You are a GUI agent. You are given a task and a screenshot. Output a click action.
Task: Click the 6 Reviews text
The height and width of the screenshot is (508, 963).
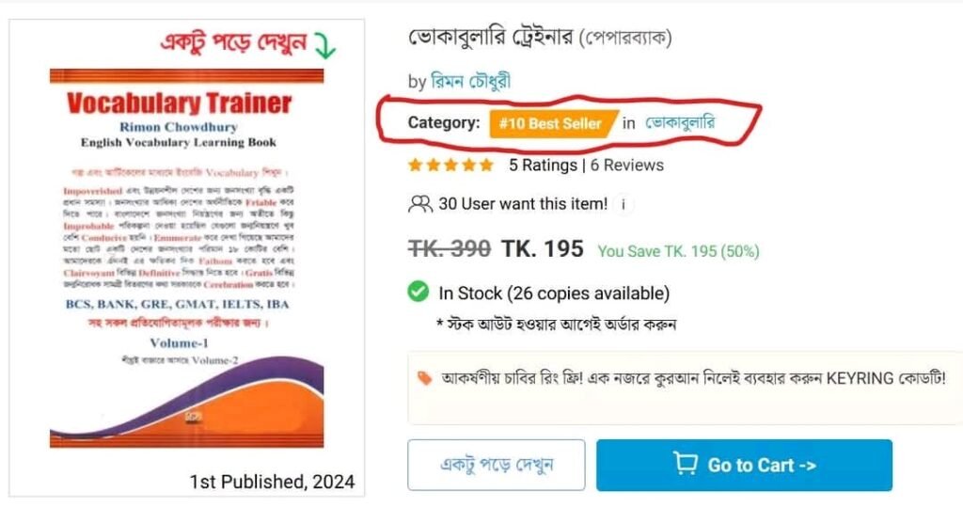pyautogui.click(x=627, y=166)
